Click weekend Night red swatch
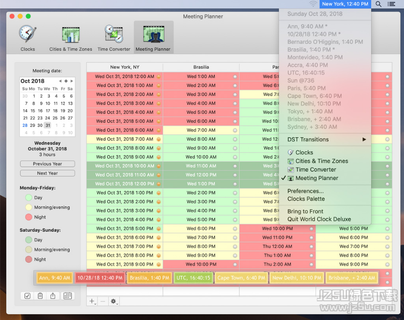The height and width of the screenshot is (320, 404). (29, 260)
